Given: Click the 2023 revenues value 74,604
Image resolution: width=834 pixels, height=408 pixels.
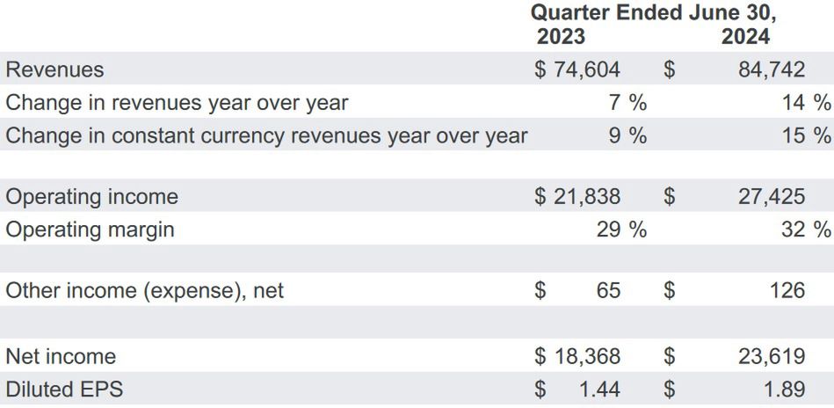Looking at the screenshot, I should tap(587, 69).
